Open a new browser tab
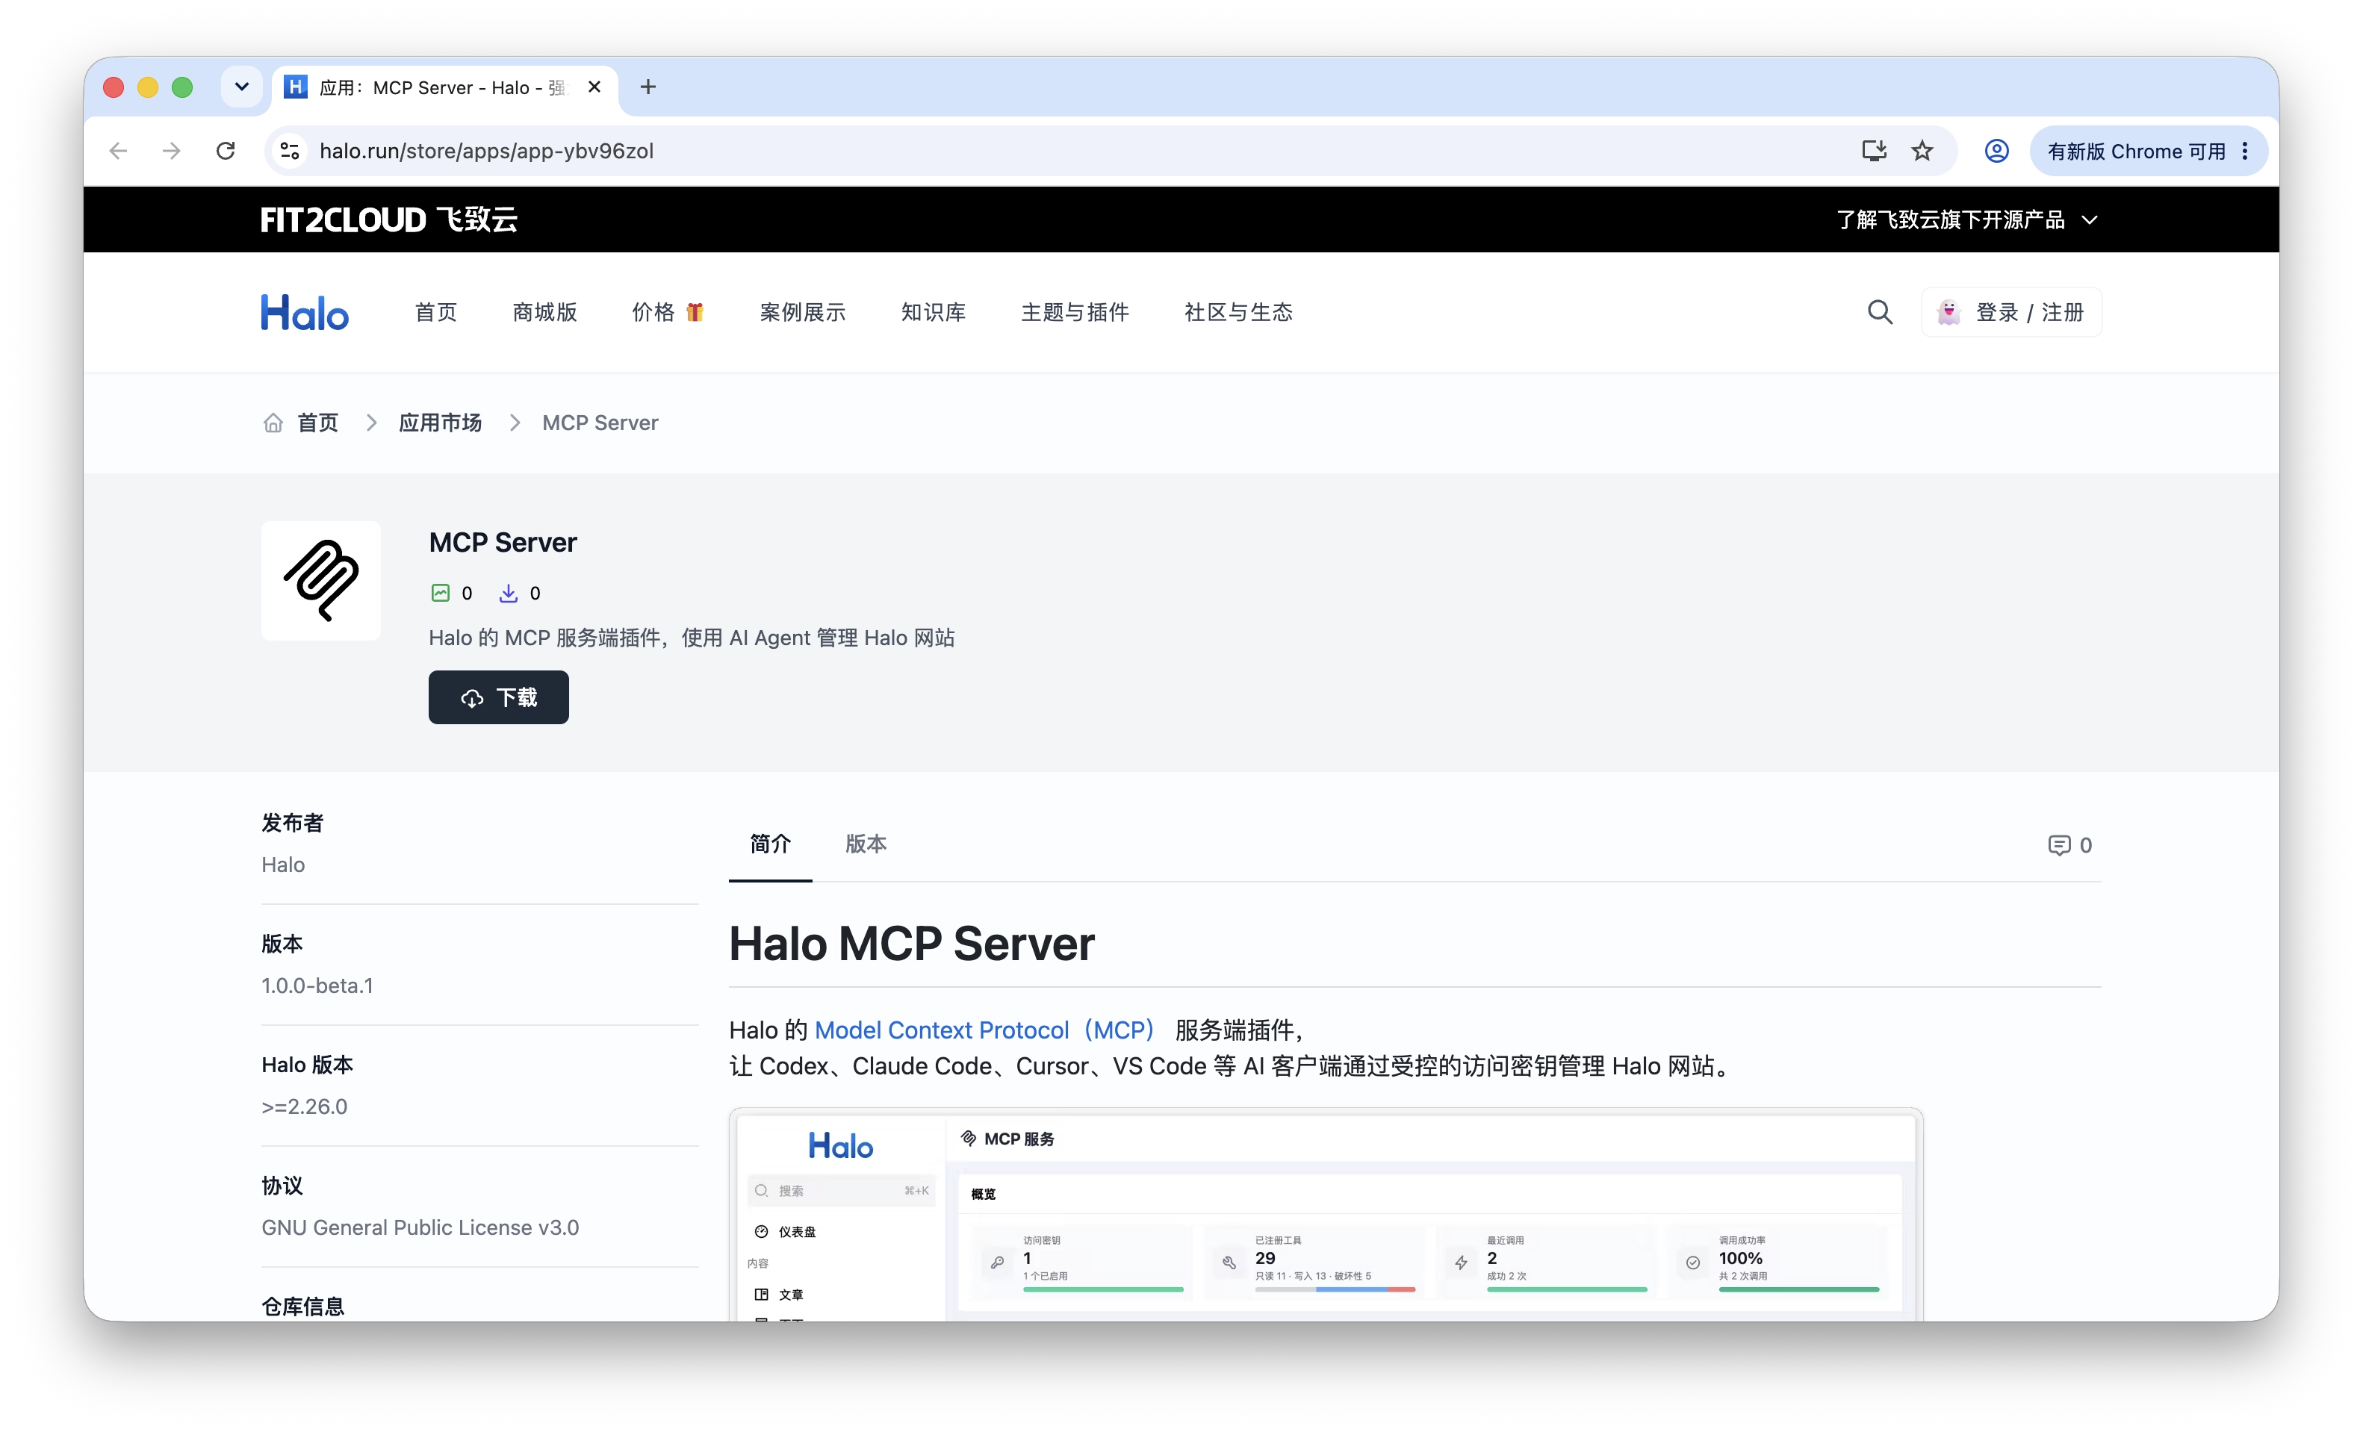The height and width of the screenshot is (1432, 2363). 648,87
